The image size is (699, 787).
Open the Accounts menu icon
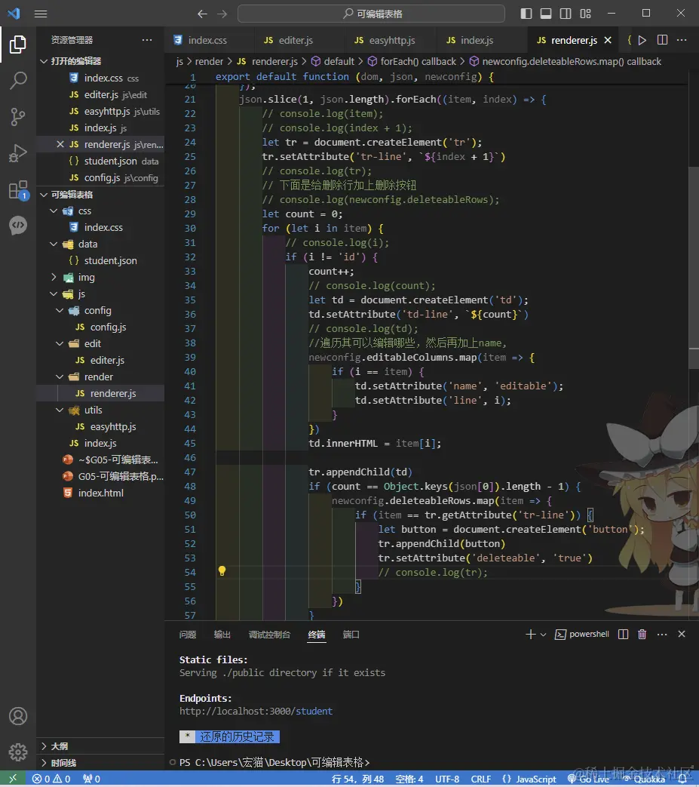coord(18,716)
